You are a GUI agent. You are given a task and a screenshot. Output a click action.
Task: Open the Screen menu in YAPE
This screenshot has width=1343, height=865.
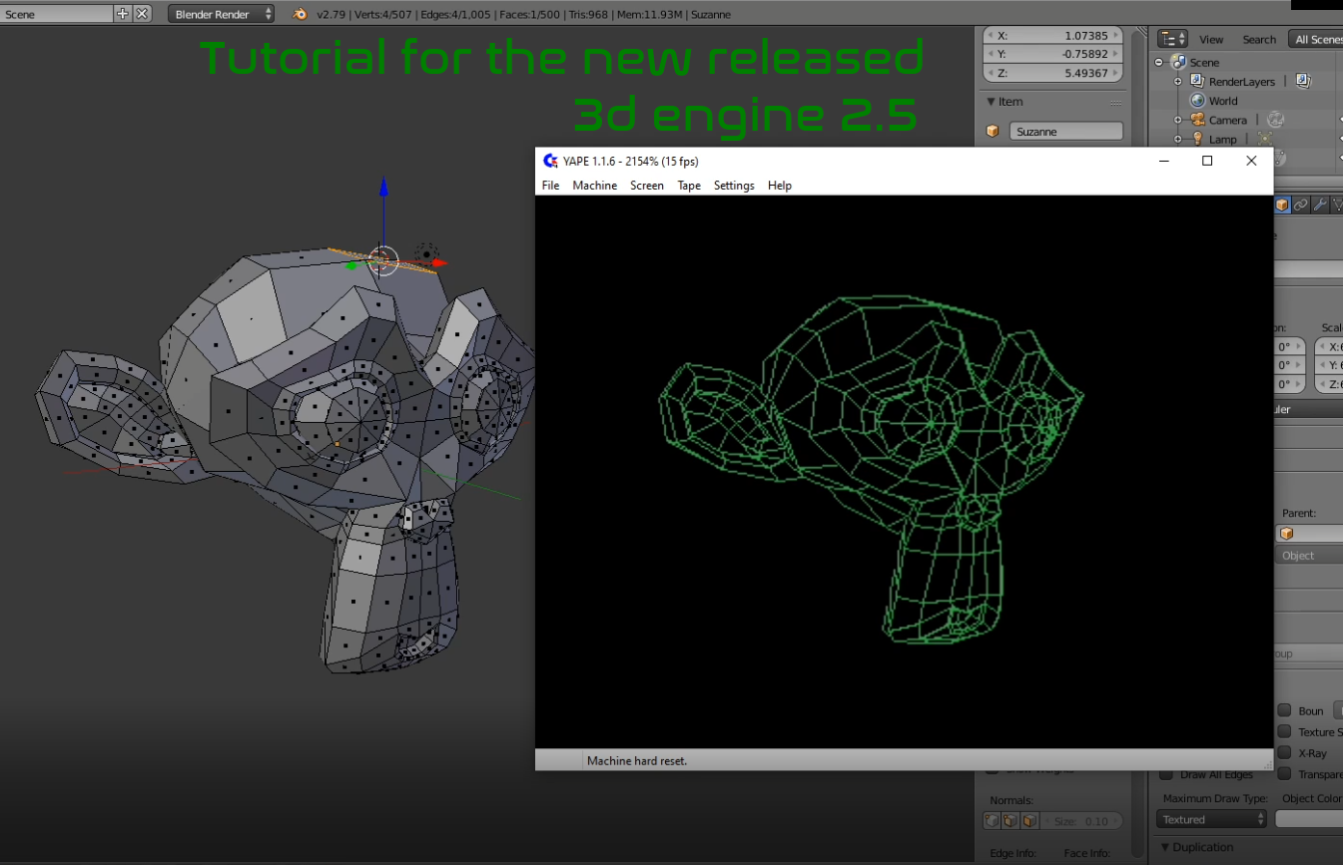(x=647, y=186)
